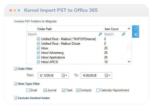The width and height of the screenshot is (153, 108).
Task: Click the Item Count search magnifier icon
Action: (x=123, y=34)
